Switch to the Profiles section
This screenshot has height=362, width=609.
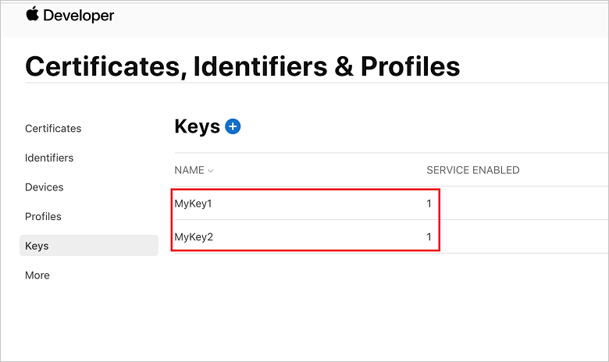click(x=43, y=217)
